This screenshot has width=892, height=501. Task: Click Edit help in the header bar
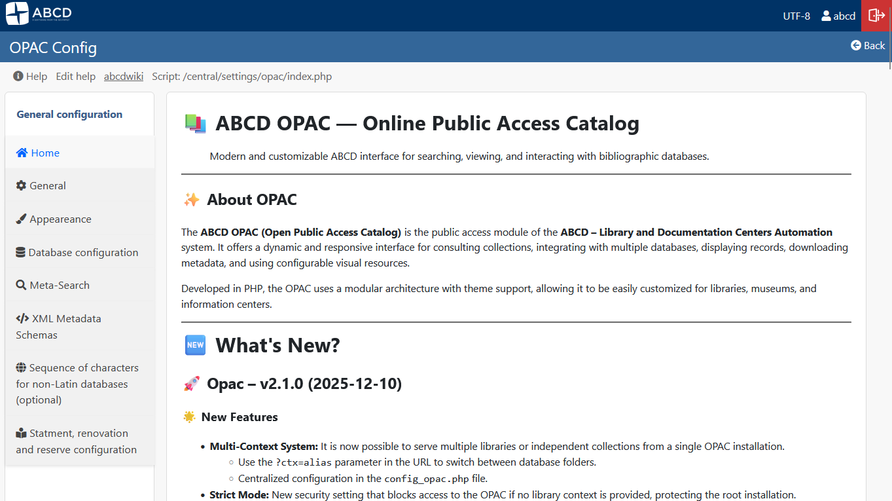(x=75, y=76)
